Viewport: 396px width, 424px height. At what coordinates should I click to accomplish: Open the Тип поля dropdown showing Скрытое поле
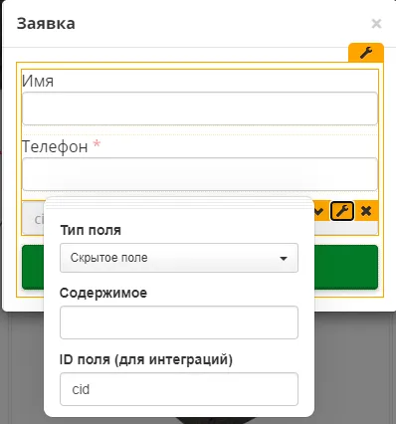coord(179,258)
